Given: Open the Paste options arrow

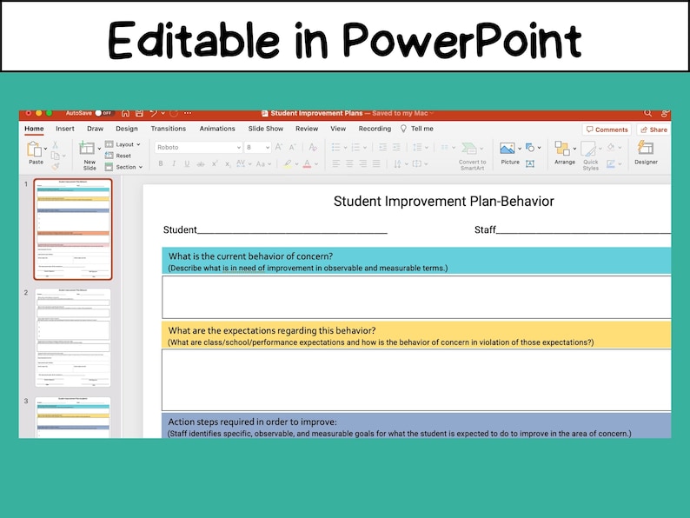Looking at the screenshot, I should tap(45, 149).
